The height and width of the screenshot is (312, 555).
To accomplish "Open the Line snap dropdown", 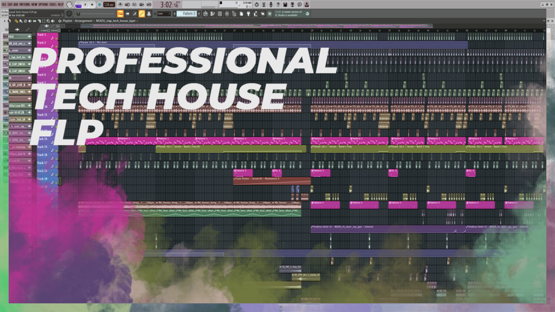I will pos(164,13).
